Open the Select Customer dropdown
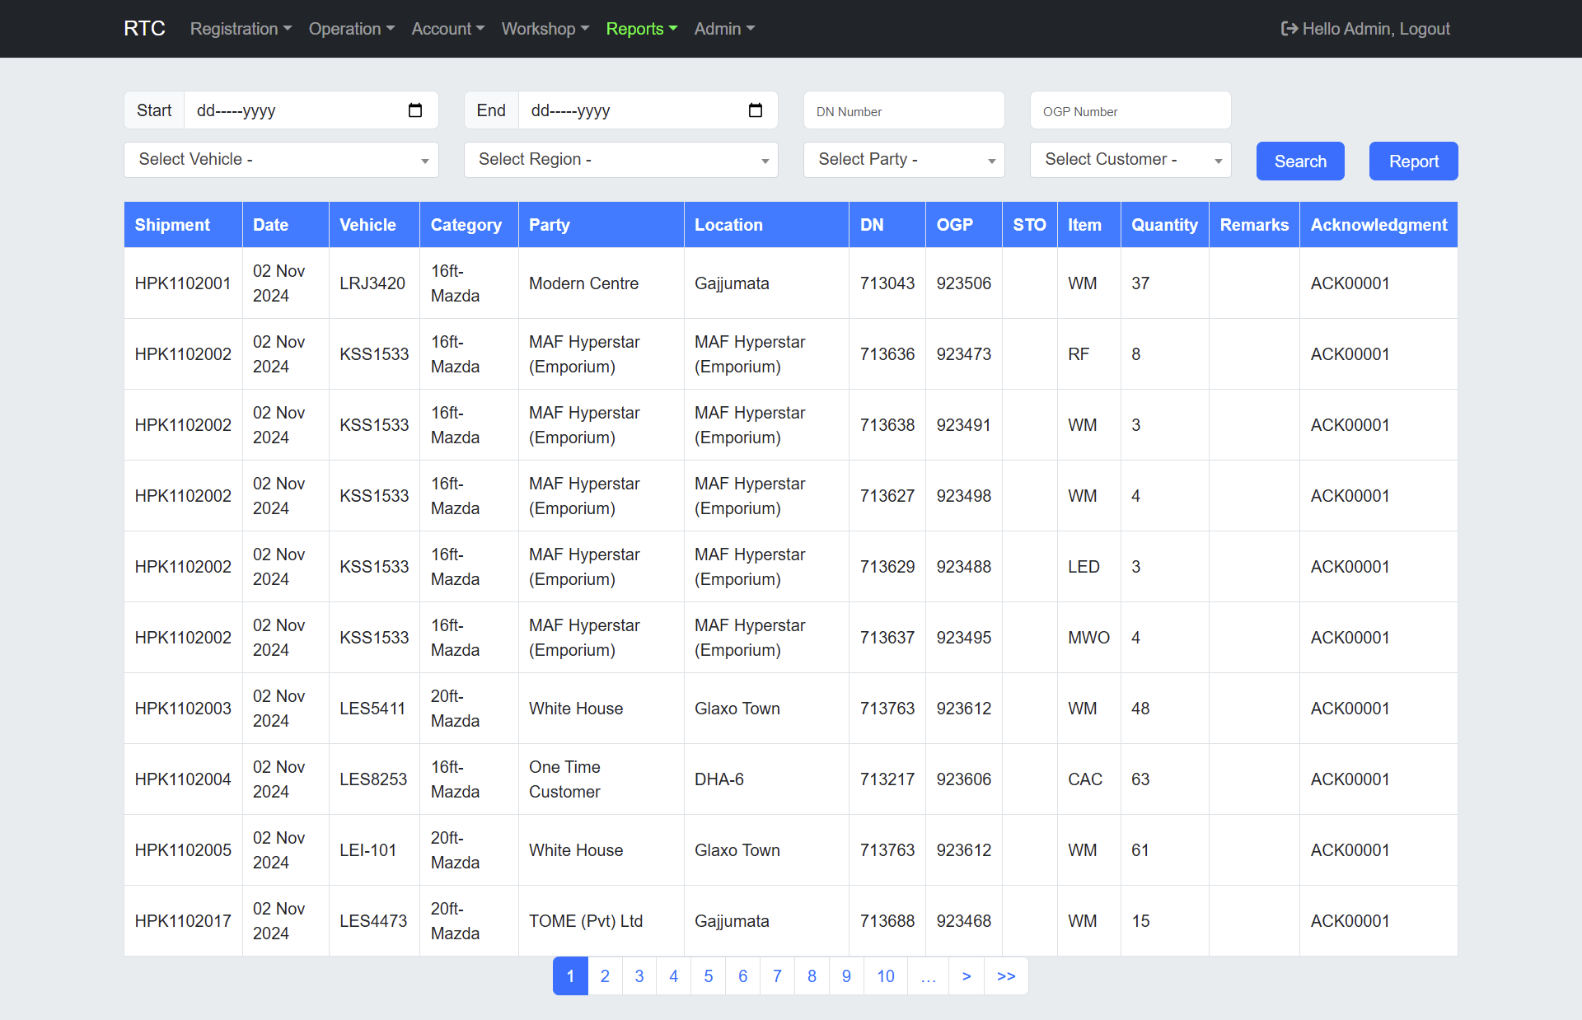 pyautogui.click(x=1130, y=160)
